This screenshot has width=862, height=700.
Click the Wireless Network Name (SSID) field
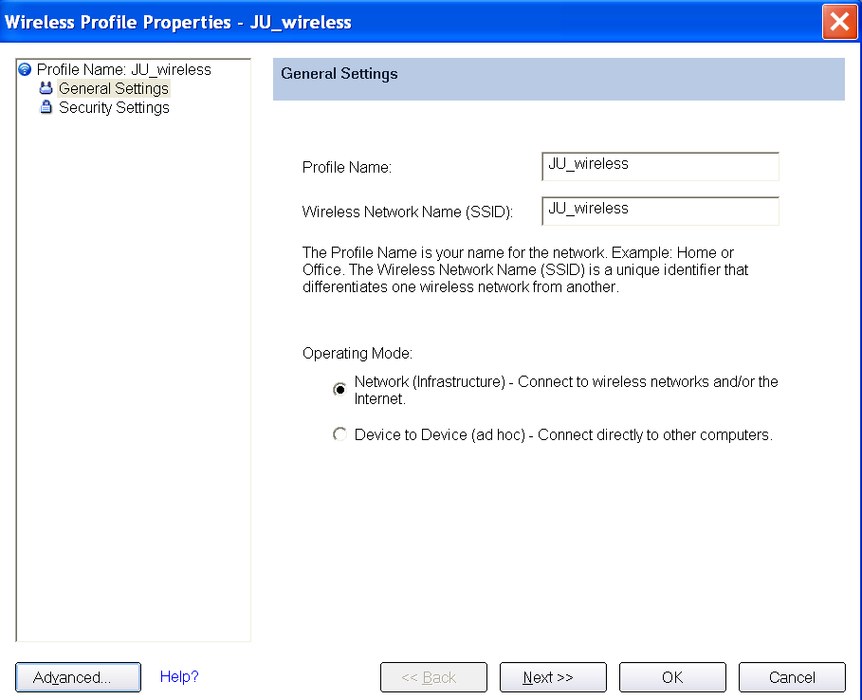tap(660, 211)
